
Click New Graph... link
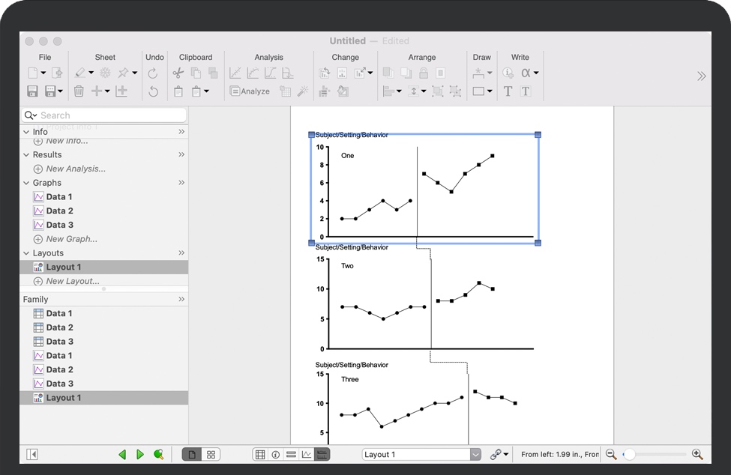[71, 239]
